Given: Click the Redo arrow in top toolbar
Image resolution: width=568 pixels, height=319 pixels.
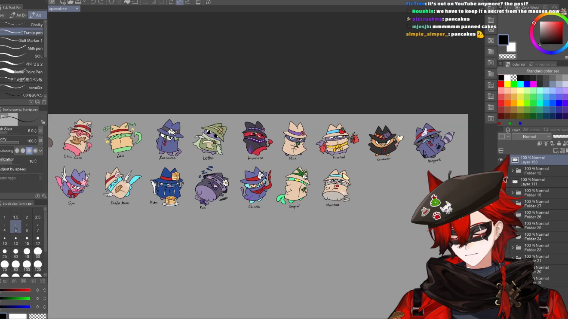Looking at the screenshot, I should (101, 2).
